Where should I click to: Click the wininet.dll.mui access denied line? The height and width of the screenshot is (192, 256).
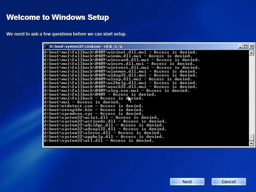121,52
